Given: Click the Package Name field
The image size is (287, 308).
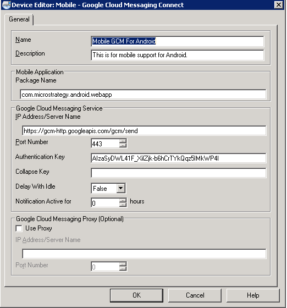Looking at the screenshot, I should tap(143, 95).
